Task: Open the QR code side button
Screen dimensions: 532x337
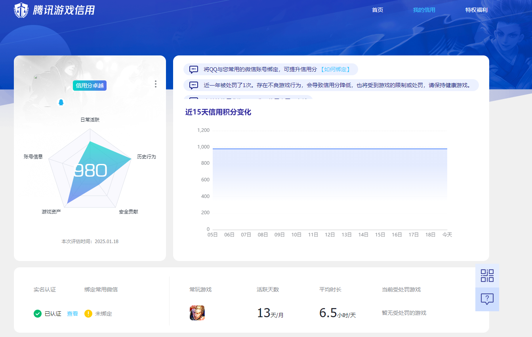Action: click(487, 276)
